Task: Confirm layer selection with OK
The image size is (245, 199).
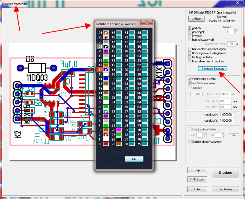Action: coord(134,159)
